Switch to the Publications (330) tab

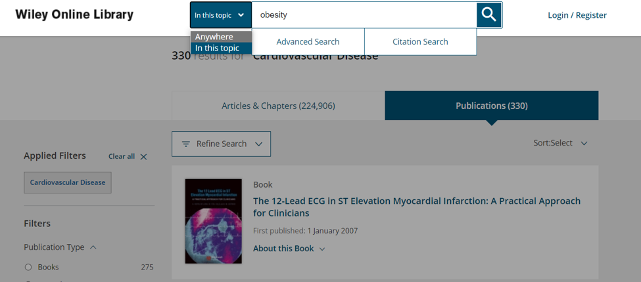[491, 106]
